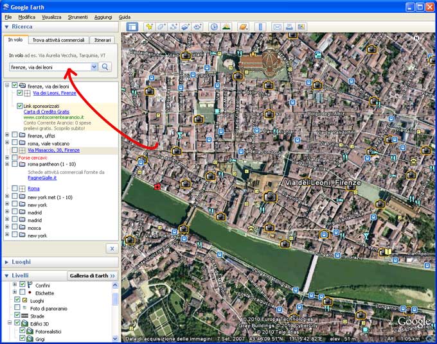Add a placemark with the pushpin icon
This screenshot has width=437, height=344.
pos(149,27)
